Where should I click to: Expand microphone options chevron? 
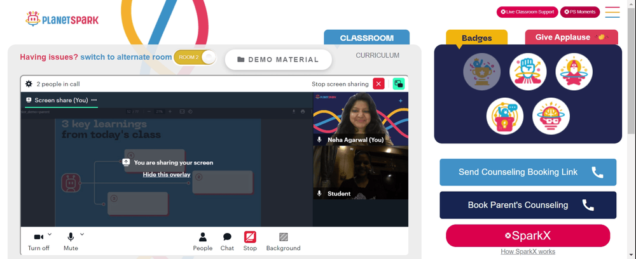[x=82, y=234]
